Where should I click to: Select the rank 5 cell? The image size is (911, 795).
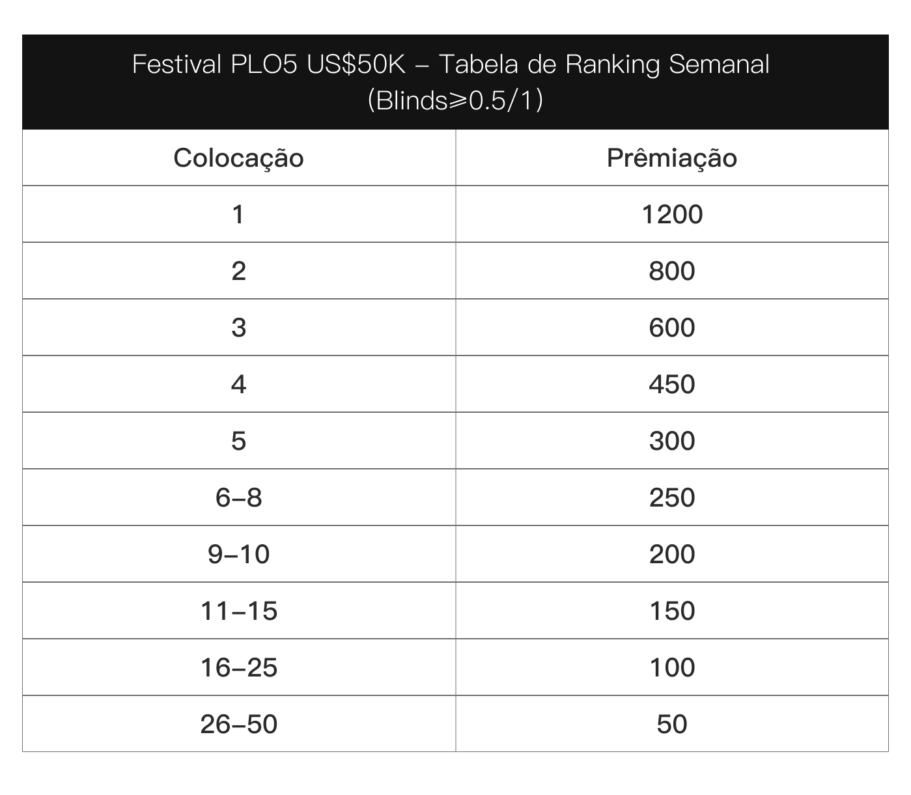[x=239, y=441]
